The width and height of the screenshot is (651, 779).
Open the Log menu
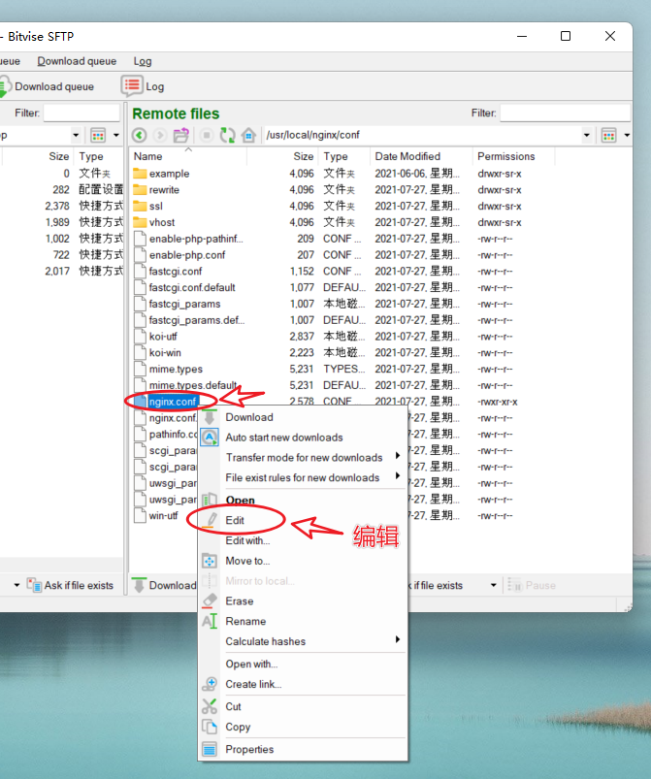(x=142, y=61)
